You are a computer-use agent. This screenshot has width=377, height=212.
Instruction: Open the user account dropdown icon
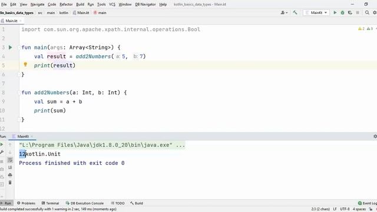[284, 12]
